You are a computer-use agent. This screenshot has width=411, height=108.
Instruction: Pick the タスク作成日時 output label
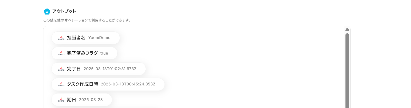point(82,84)
